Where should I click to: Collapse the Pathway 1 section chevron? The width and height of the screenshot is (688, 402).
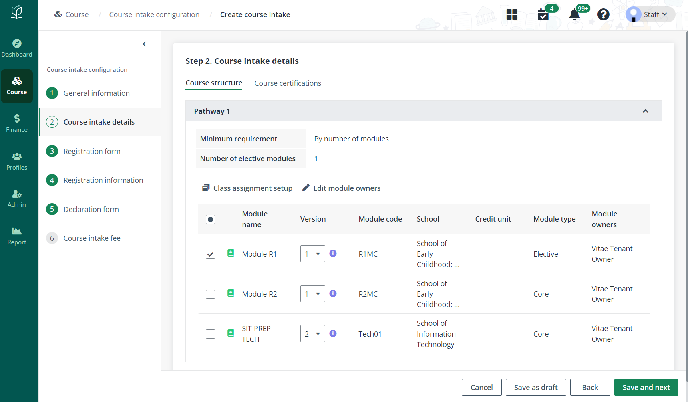coord(646,111)
